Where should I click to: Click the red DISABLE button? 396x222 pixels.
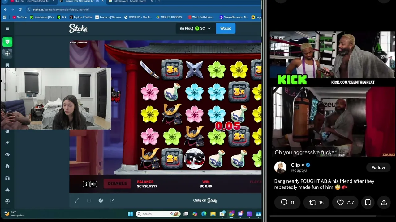117,184
